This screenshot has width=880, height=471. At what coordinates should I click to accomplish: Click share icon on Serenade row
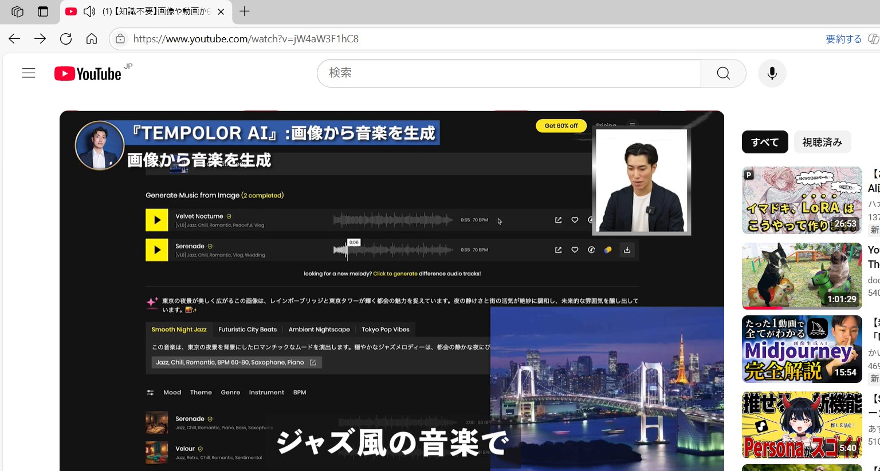click(x=558, y=250)
